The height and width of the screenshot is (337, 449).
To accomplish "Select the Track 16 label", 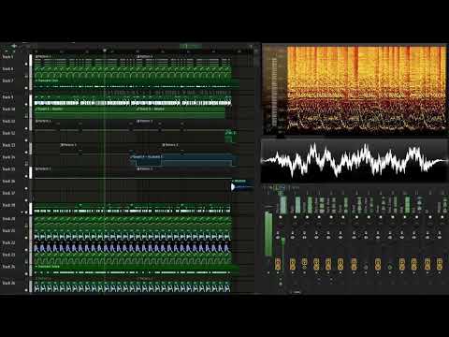I will coord(8,181).
